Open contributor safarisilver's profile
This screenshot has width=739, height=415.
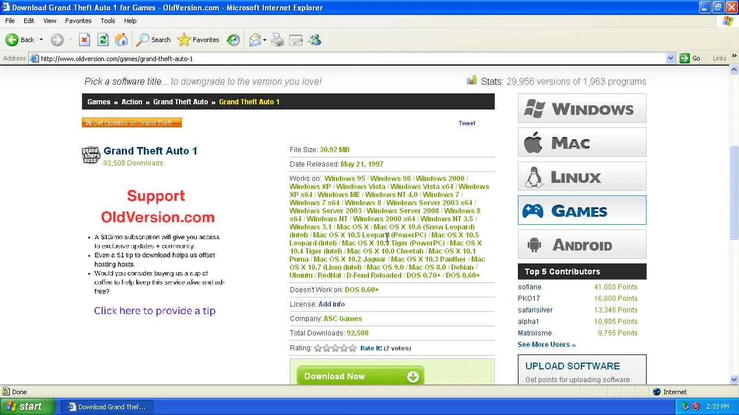pyautogui.click(x=535, y=310)
